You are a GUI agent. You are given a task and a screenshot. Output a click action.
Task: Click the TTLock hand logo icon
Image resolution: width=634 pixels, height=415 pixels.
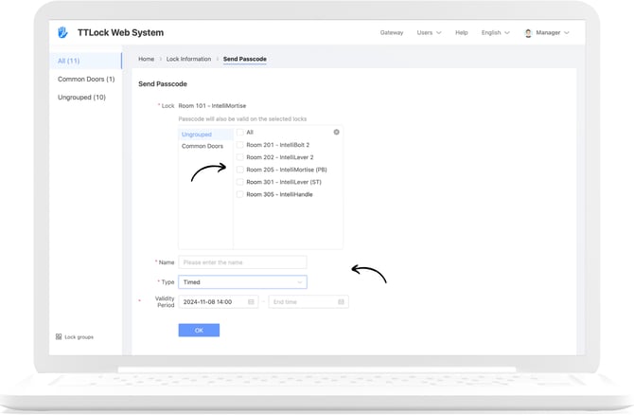[x=62, y=32]
